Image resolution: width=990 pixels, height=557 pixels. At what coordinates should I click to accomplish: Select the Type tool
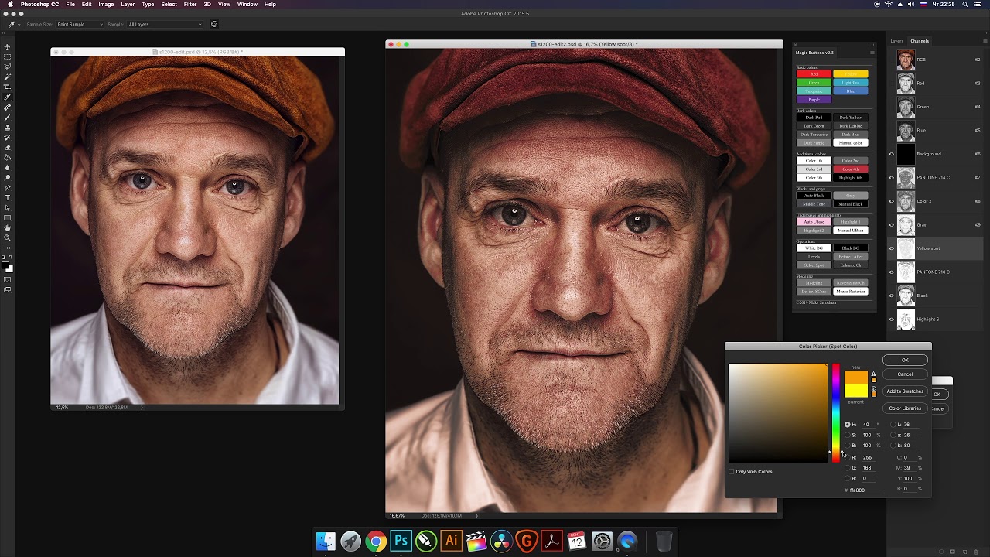point(7,197)
